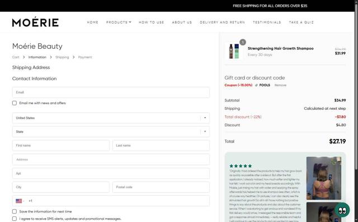Focus the Postal code field

pyautogui.click(x=161, y=187)
